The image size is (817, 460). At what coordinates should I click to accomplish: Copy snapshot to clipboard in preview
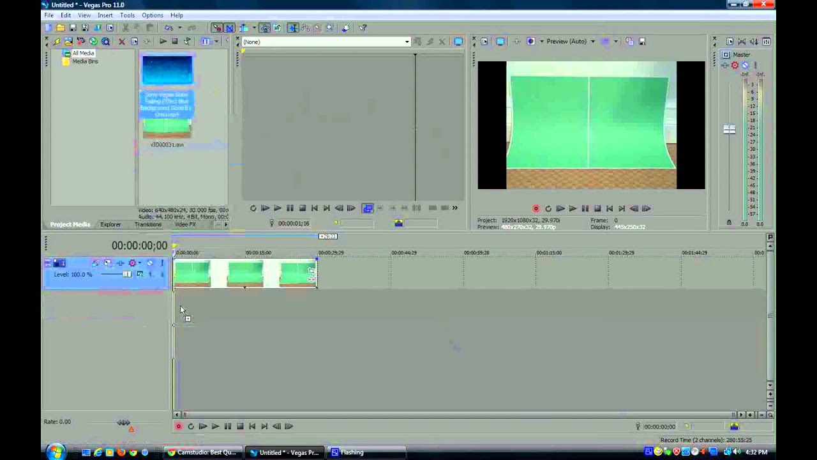coord(629,42)
